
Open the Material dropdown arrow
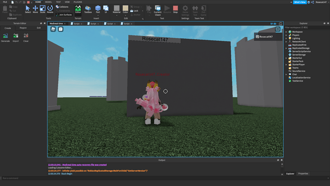pos(117,15)
